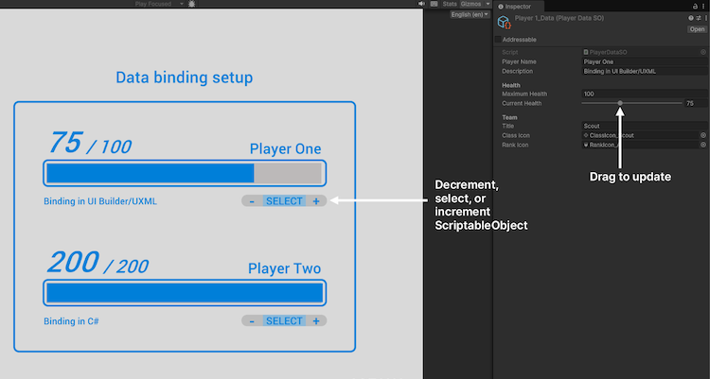Viewport: 710px width, 379px height.
Task: Open the object picker for Rank Icon
Action: click(702, 146)
